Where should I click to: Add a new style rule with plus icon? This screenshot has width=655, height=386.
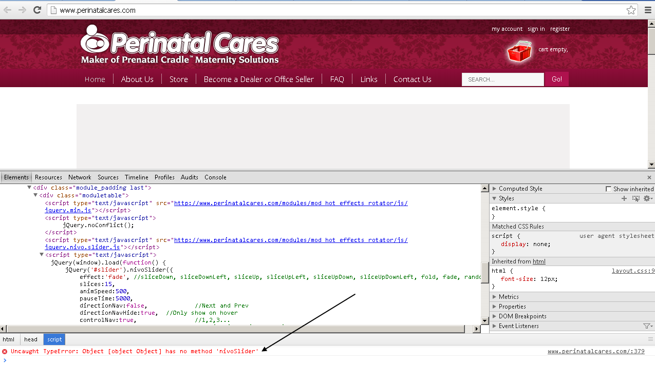(624, 198)
